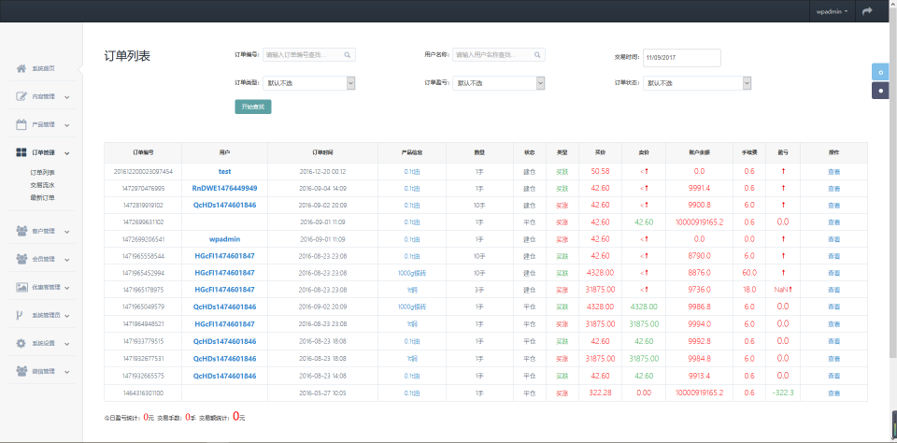Click the 账户余额 column header

coord(699,153)
